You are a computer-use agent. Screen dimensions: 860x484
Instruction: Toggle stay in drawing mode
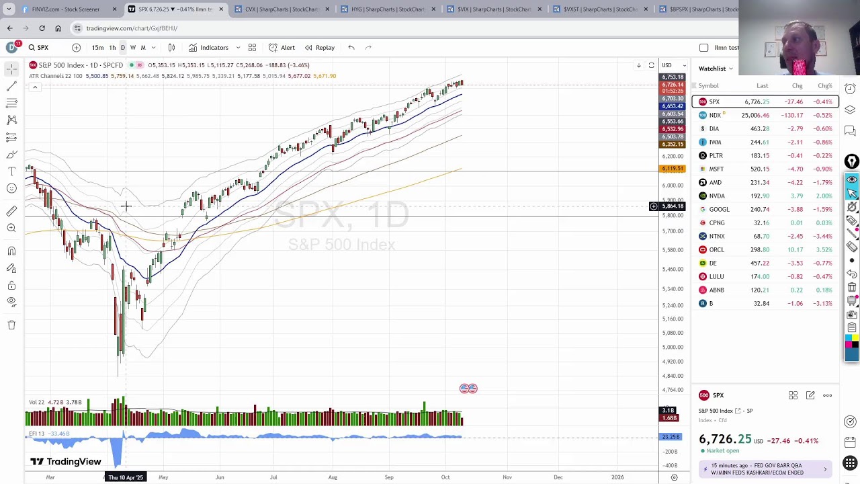pos(11,268)
